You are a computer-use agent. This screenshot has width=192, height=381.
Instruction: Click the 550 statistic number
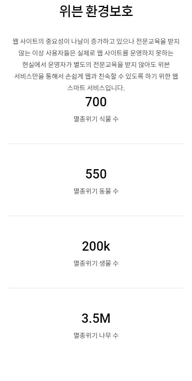point(96,174)
